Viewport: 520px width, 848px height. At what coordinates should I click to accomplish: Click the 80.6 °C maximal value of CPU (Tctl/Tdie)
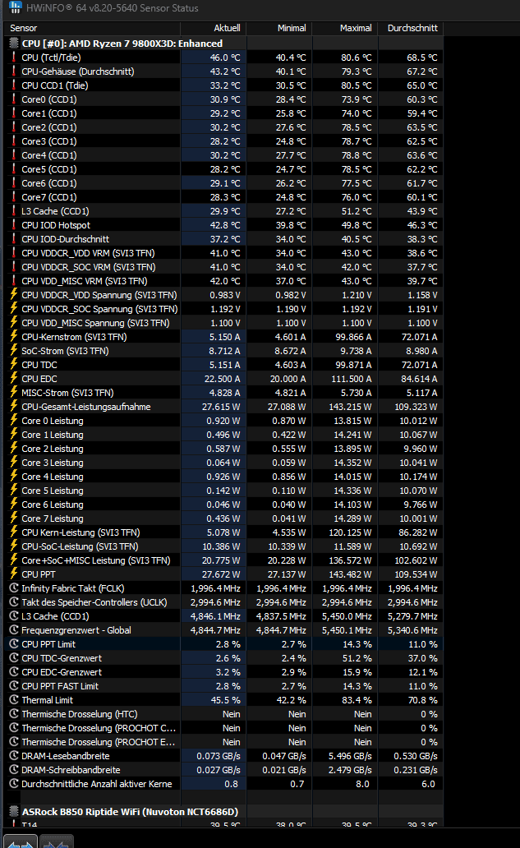pos(357,58)
